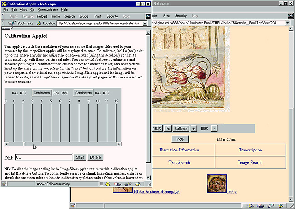Click the Help text link beside face image
Image resolution: width=295 pixels, height=209 pixels.
232,191
